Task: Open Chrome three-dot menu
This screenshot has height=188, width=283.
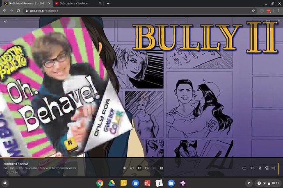Action: [x=278, y=11]
